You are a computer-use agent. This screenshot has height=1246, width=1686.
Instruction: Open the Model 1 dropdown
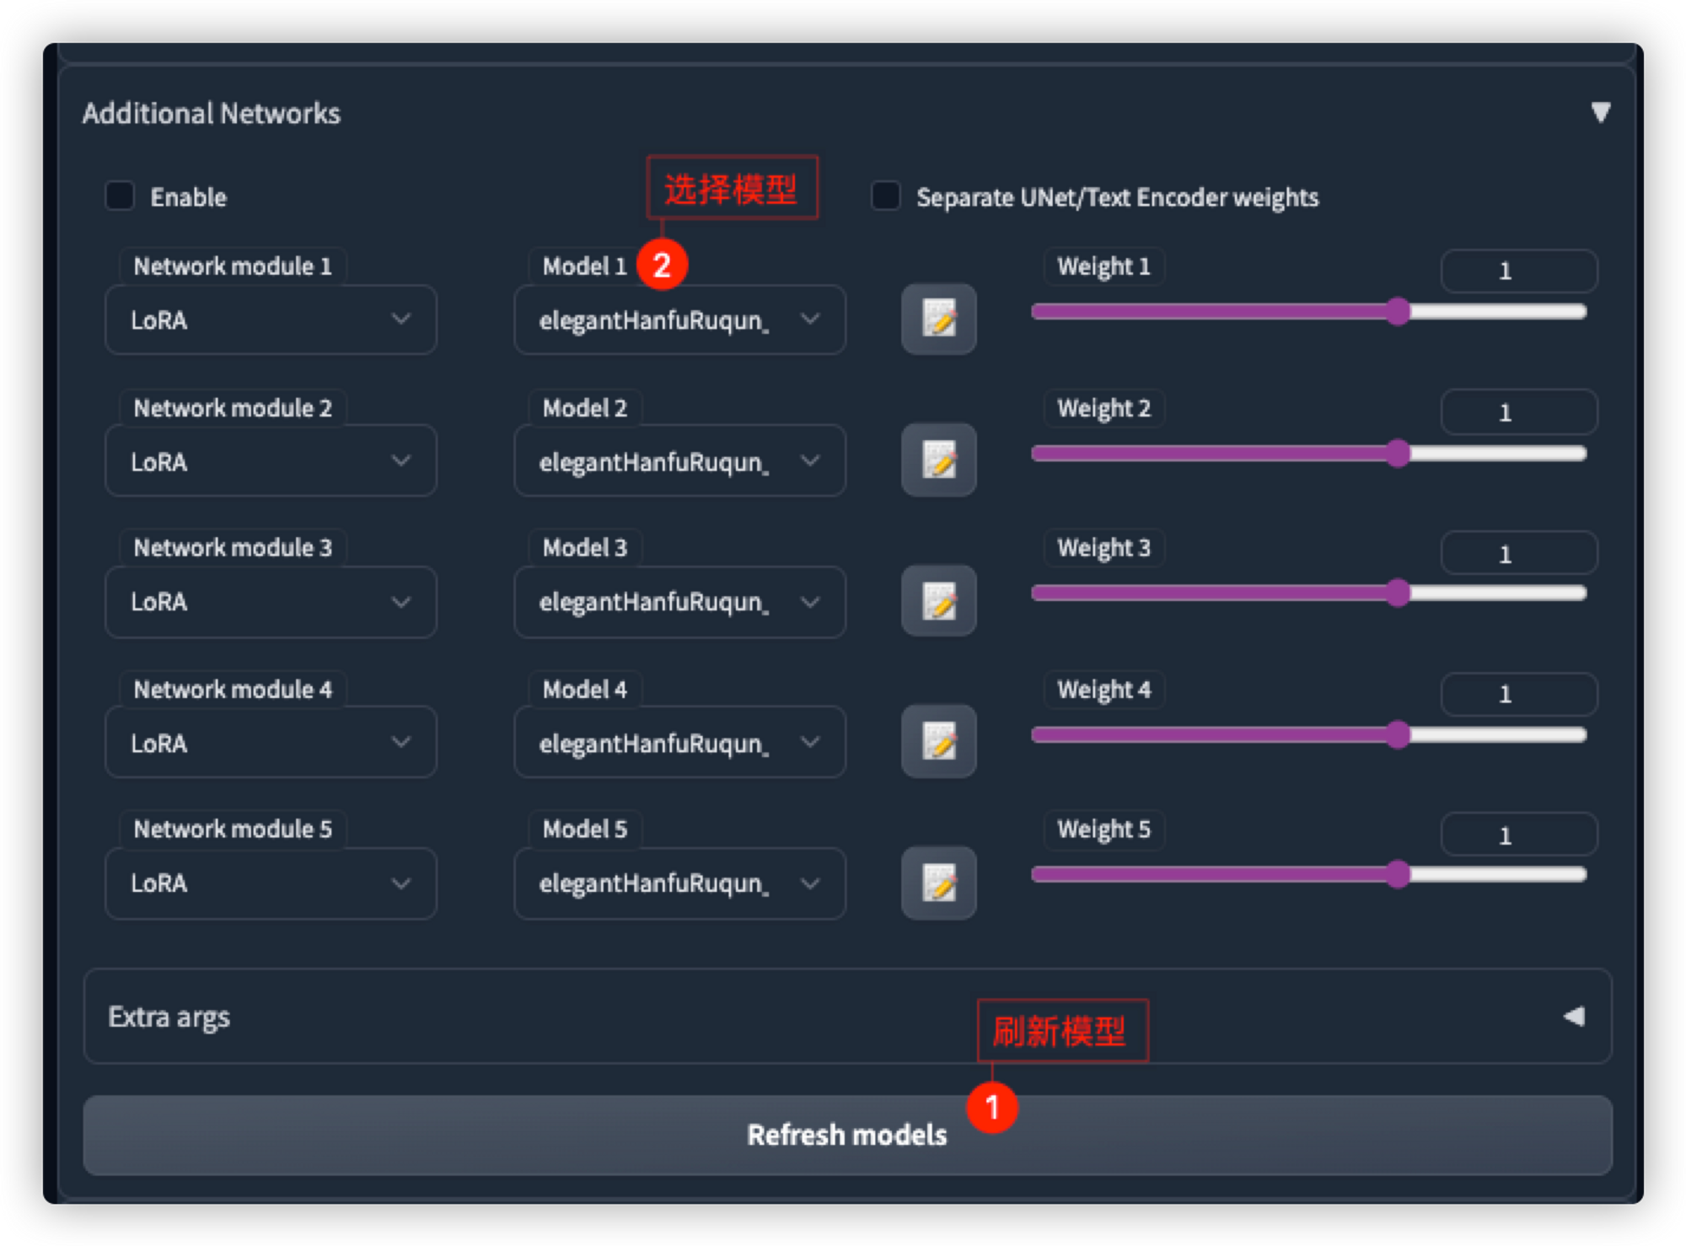click(679, 320)
